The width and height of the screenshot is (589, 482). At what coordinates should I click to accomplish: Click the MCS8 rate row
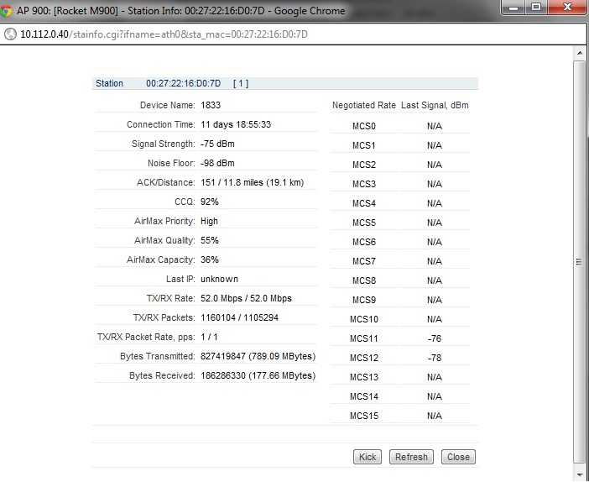(x=400, y=280)
